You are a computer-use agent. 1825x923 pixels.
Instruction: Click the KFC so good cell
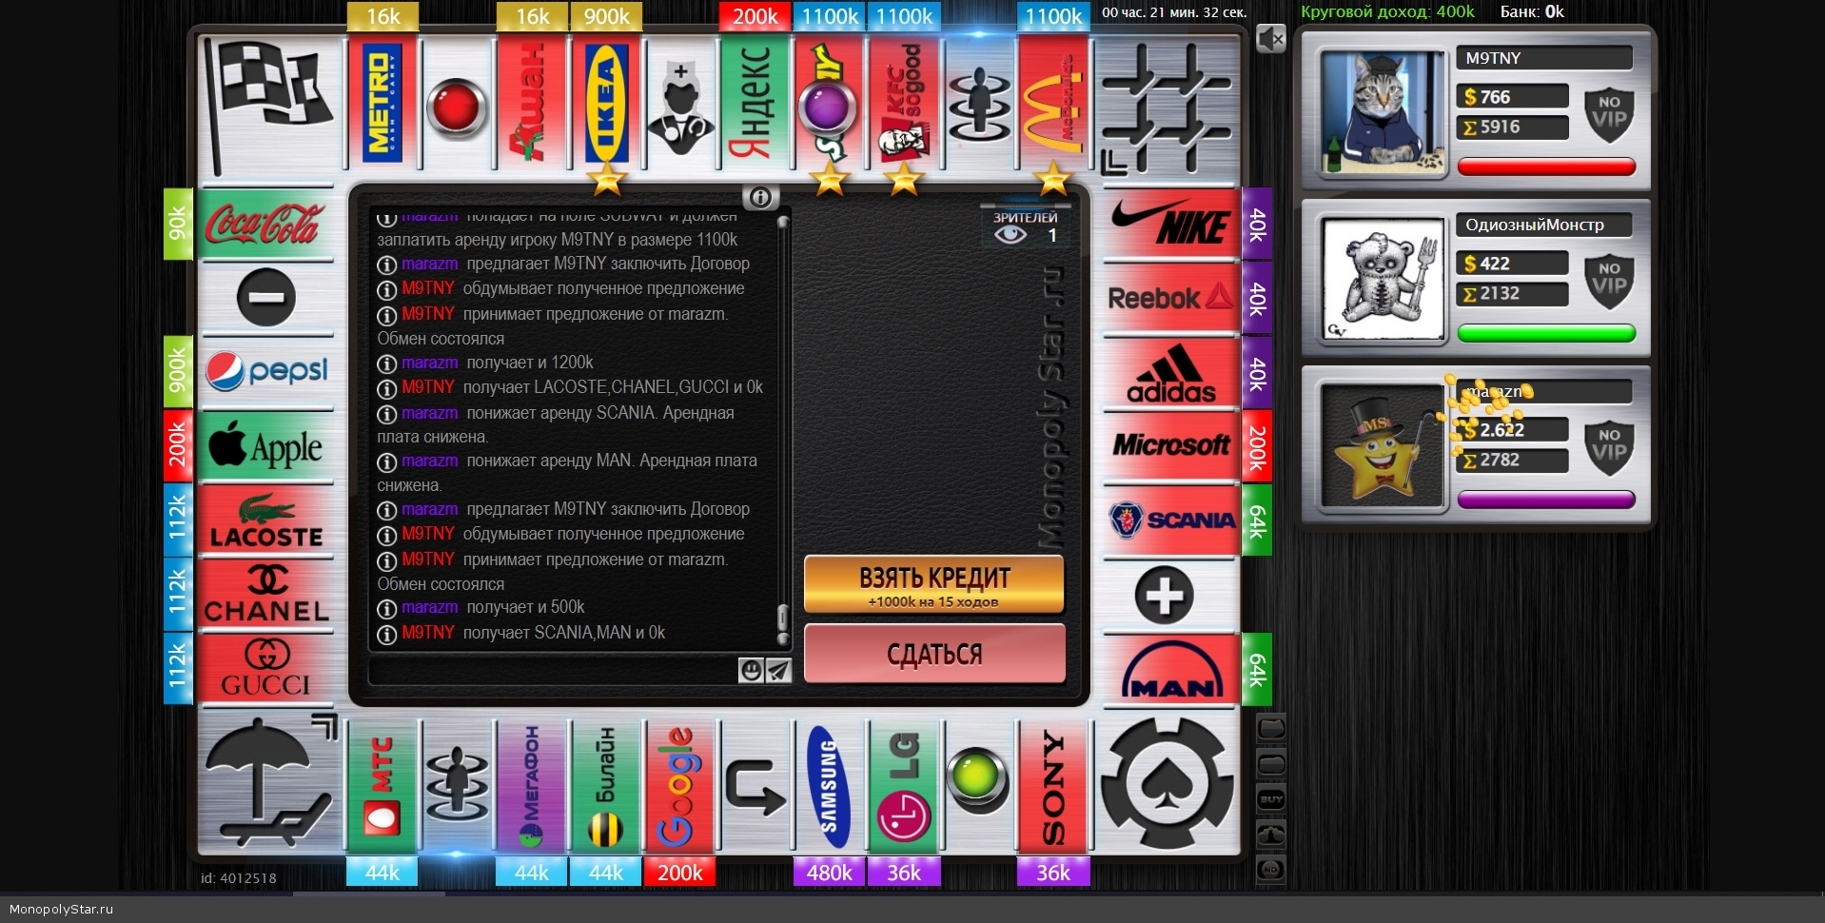904,104
